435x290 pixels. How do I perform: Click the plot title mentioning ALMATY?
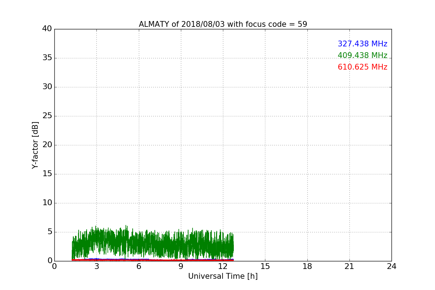point(223,24)
